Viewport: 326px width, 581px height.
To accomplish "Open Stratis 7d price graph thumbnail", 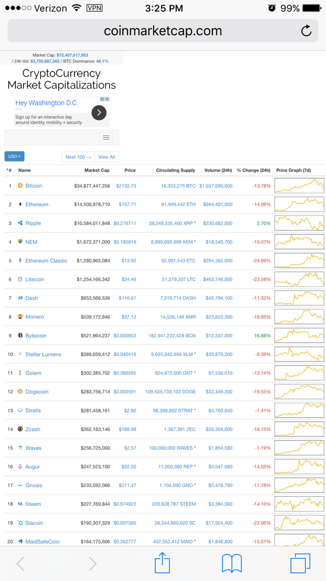I will (x=299, y=410).
